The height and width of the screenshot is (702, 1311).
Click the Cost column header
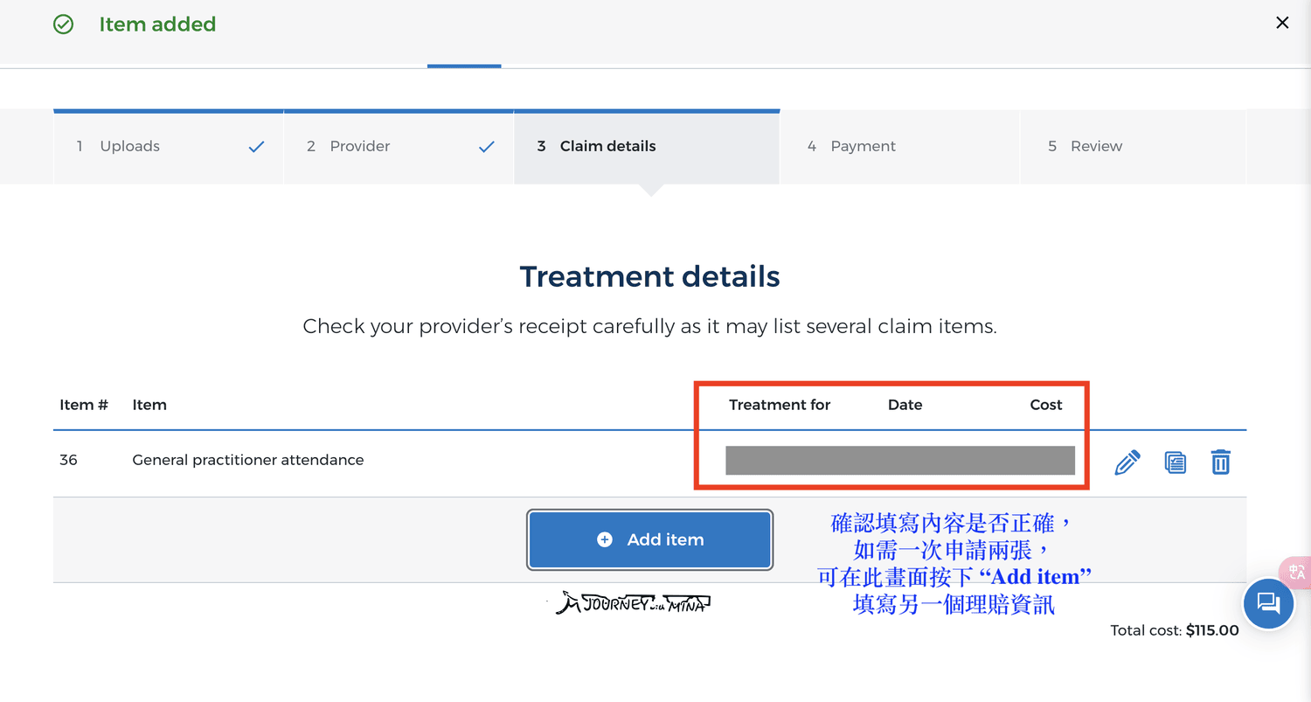coord(1046,405)
